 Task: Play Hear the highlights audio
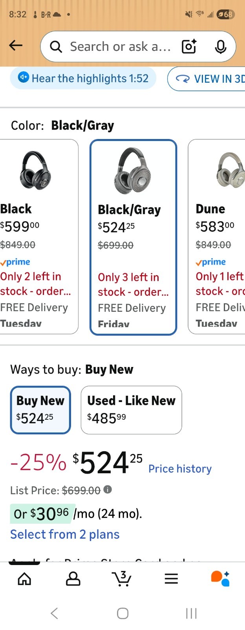(83, 78)
